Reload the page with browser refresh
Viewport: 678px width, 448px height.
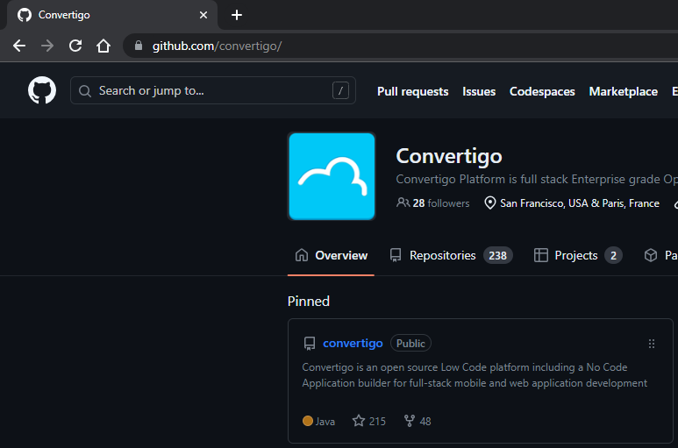click(x=75, y=46)
